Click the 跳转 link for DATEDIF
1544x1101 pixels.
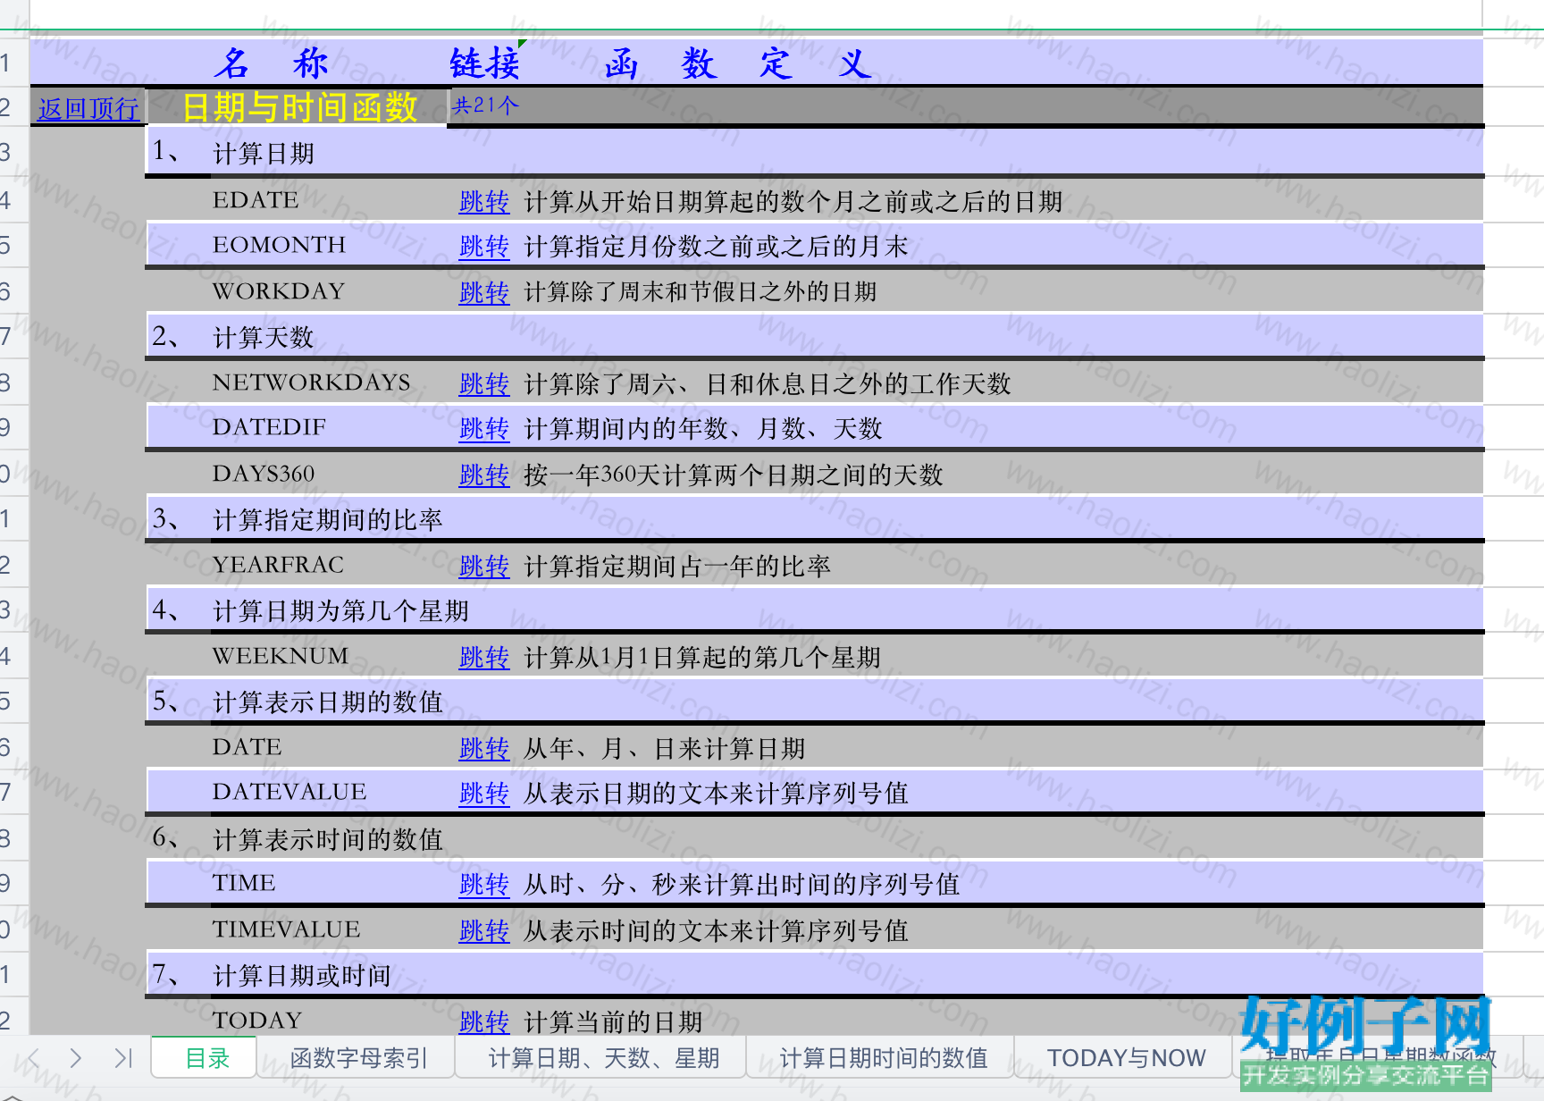click(483, 428)
